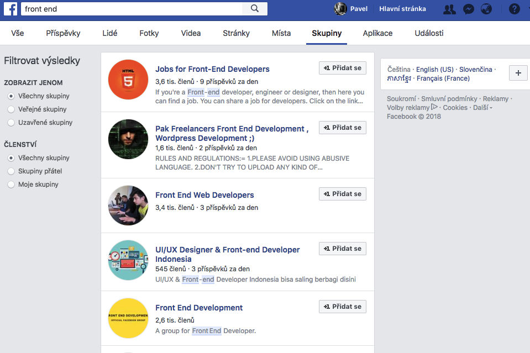This screenshot has width=530, height=353.
Task: Open the Soukromí footer link
Action: click(401, 99)
